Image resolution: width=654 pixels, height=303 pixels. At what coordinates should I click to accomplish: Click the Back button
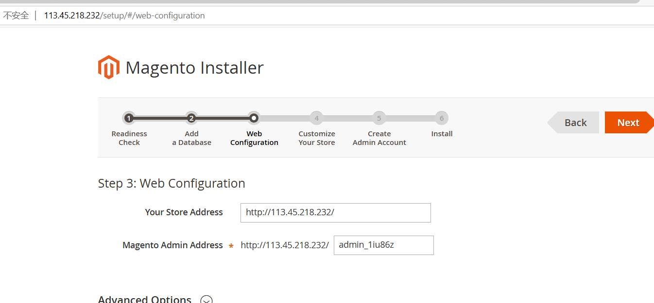[574, 123]
